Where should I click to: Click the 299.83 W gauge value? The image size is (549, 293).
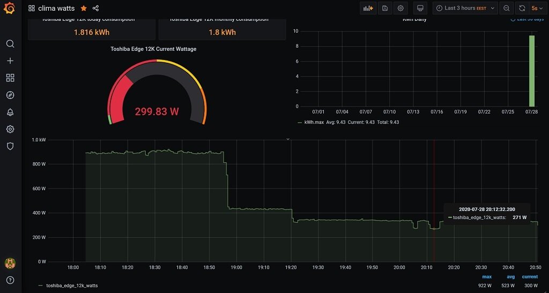pyautogui.click(x=157, y=111)
